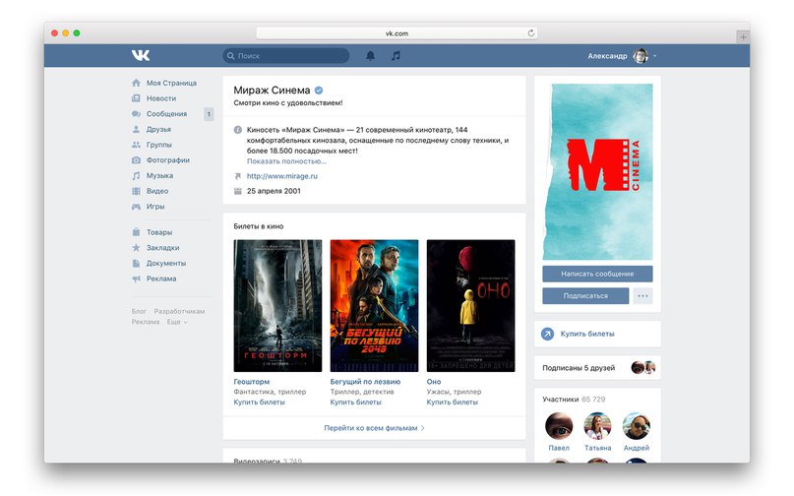Open the Блог footer link
This screenshot has width=794, height=496.
pyautogui.click(x=139, y=311)
